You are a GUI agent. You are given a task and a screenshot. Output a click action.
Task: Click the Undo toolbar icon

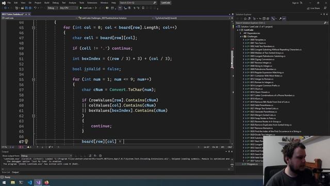35,8
